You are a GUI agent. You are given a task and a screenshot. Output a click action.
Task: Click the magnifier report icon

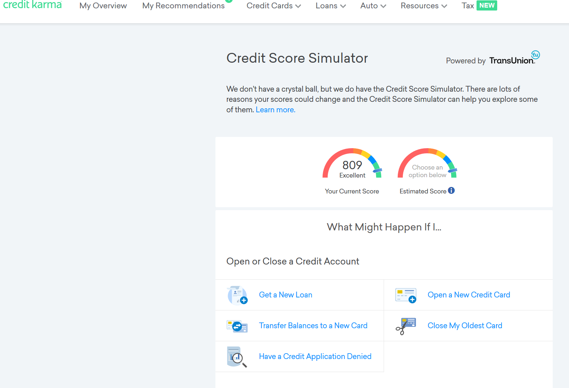[237, 357]
